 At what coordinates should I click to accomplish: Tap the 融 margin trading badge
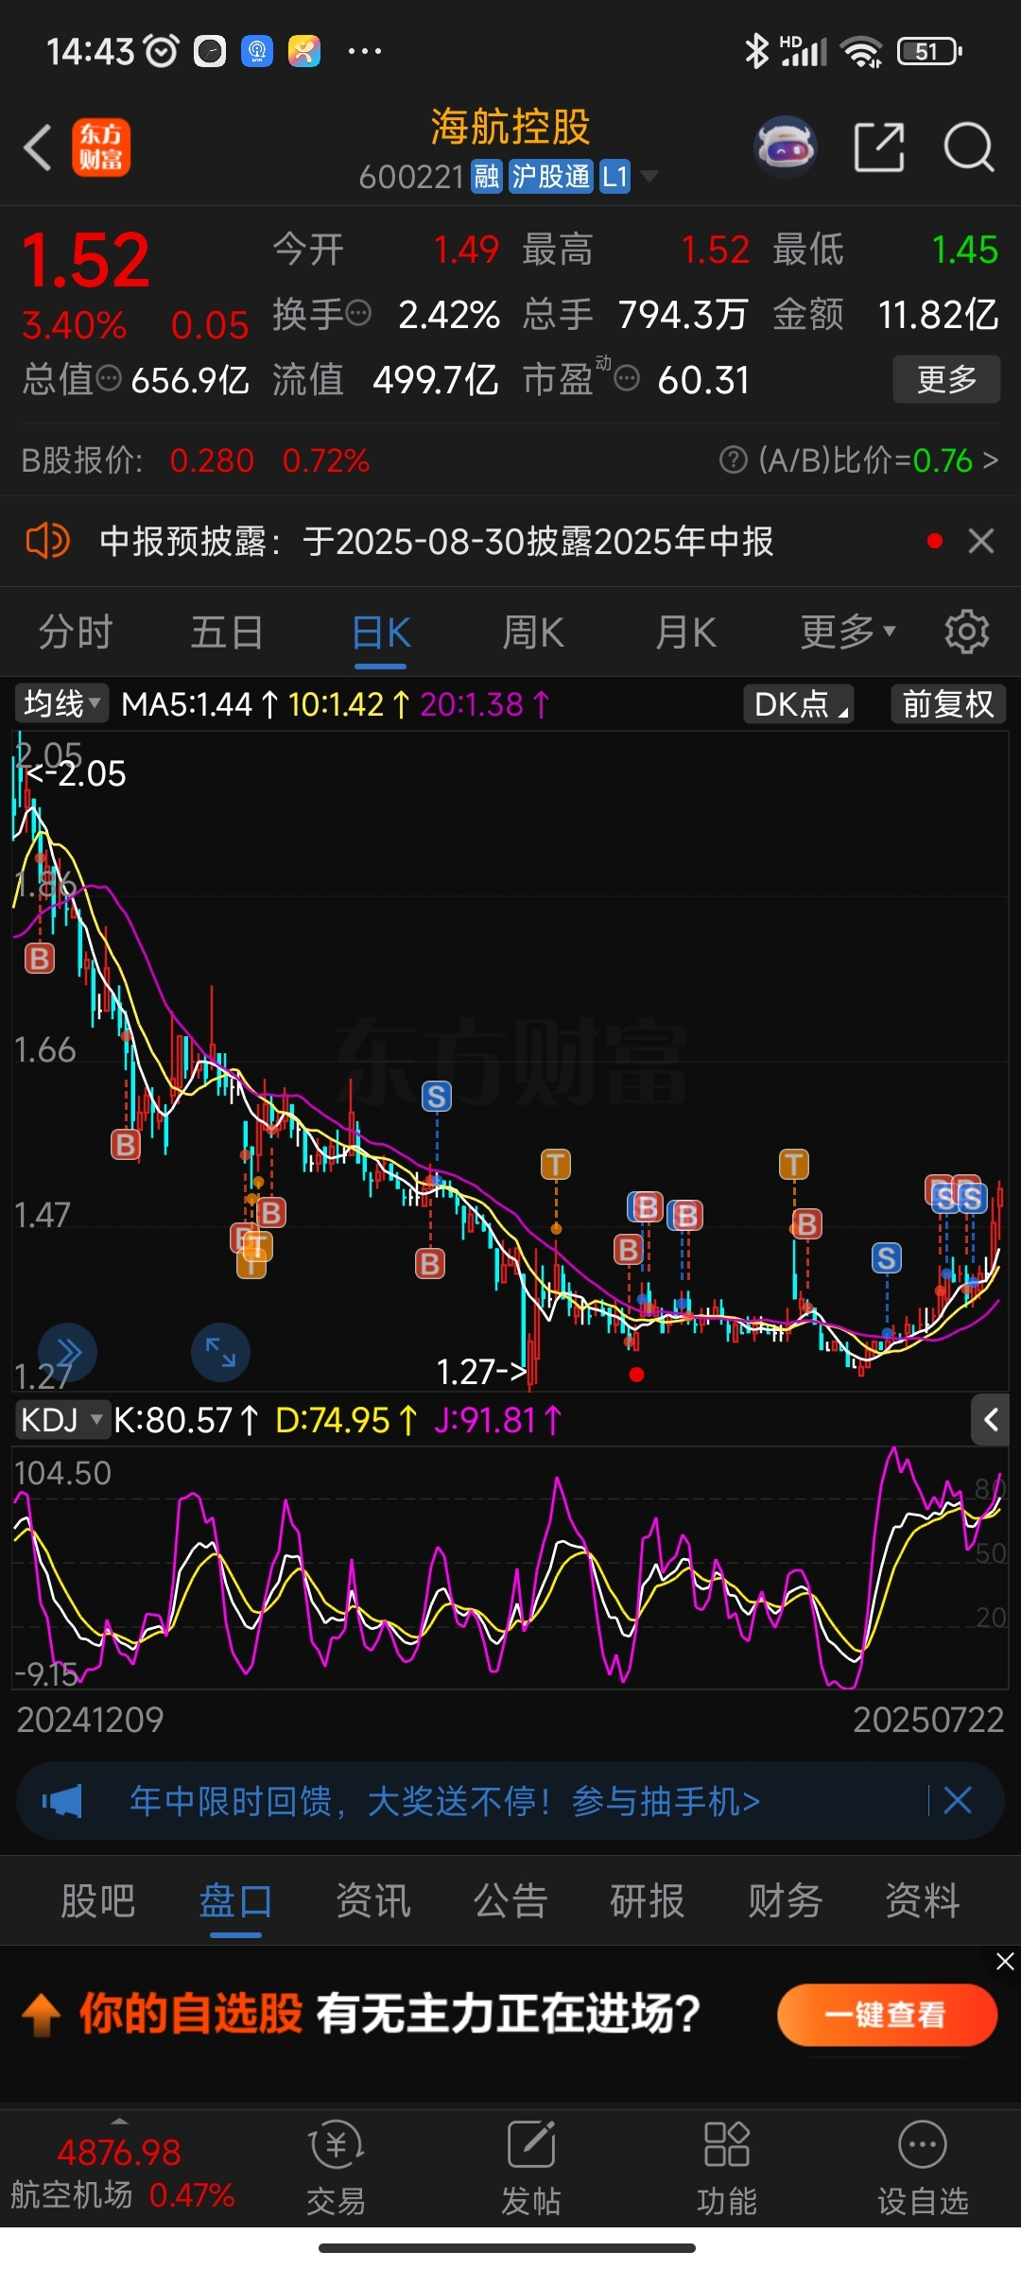coord(487,176)
